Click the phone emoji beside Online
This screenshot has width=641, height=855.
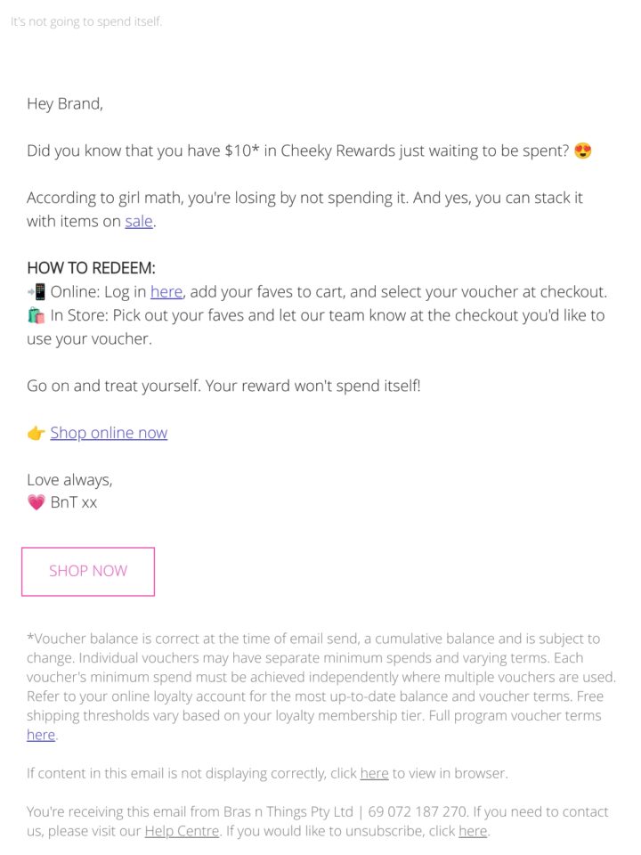[37, 292]
